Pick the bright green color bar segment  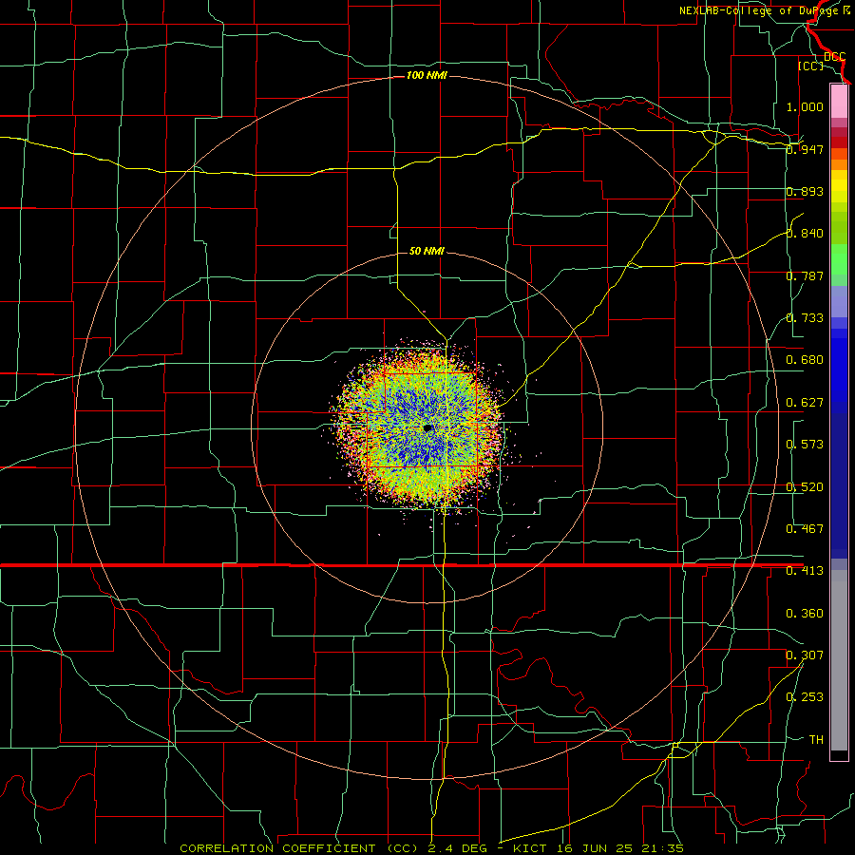click(839, 259)
